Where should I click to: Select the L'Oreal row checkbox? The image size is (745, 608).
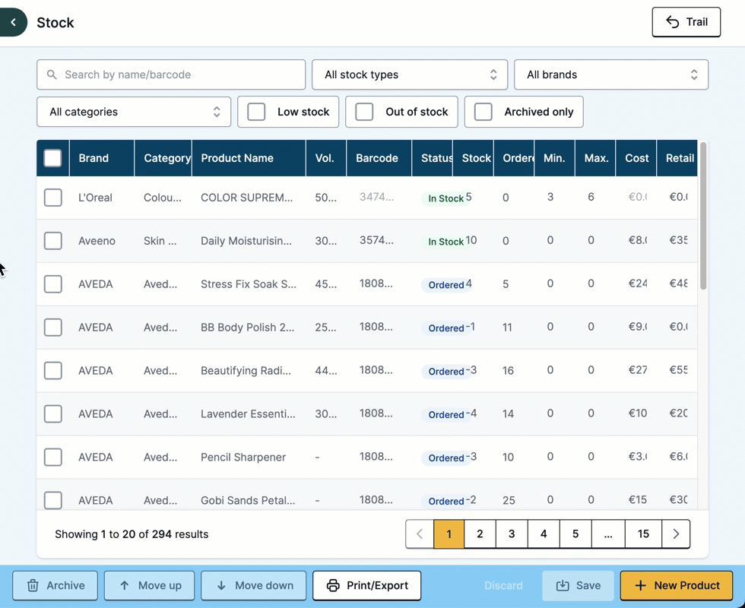tap(52, 198)
